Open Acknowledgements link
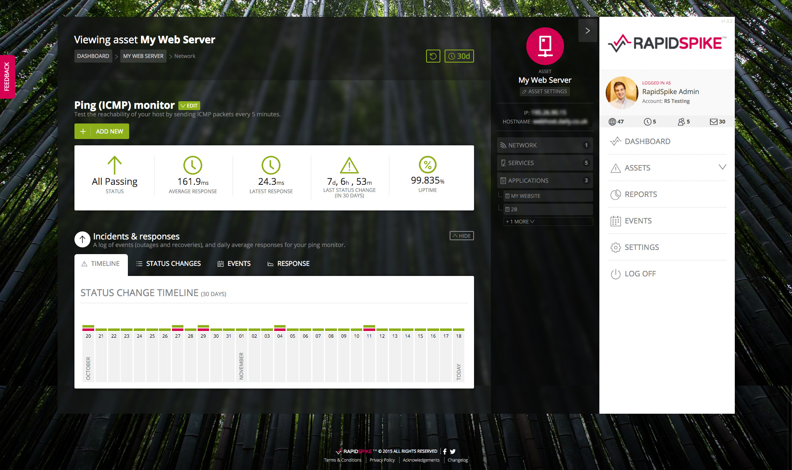Screen dimensions: 792x470 421,460
